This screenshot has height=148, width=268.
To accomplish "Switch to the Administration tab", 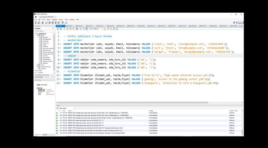I will pos(39,77).
